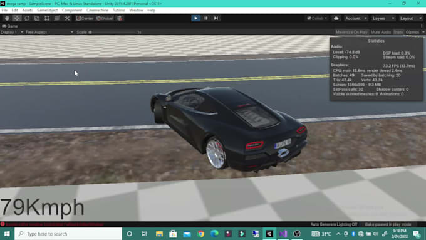
Task: Pause the running game
Action: (x=206, y=18)
